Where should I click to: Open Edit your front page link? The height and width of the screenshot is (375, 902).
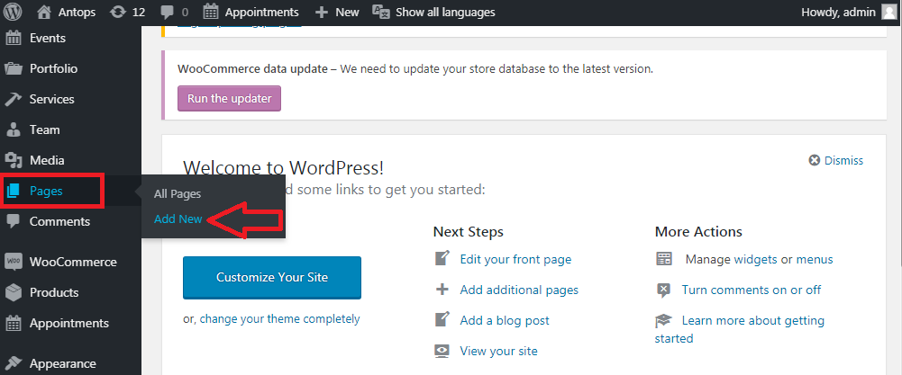point(515,259)
